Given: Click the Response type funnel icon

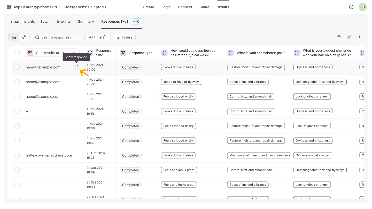Looking at the screenshot, I should tap(123, 53).
